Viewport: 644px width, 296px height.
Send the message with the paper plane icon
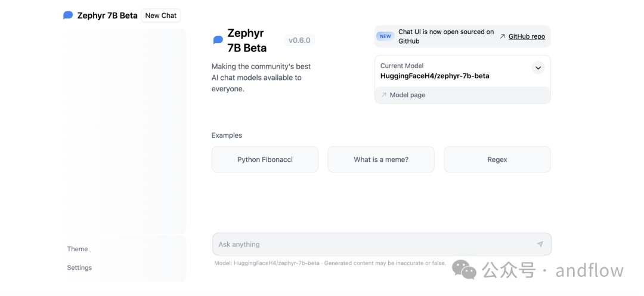pos(540,244)
